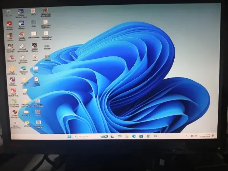
Task: Open Microsoft Store from the taskbar
Action: tap(141, 136)
